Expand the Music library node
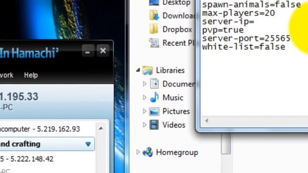 pyautogui.click(x=144, y=98)
